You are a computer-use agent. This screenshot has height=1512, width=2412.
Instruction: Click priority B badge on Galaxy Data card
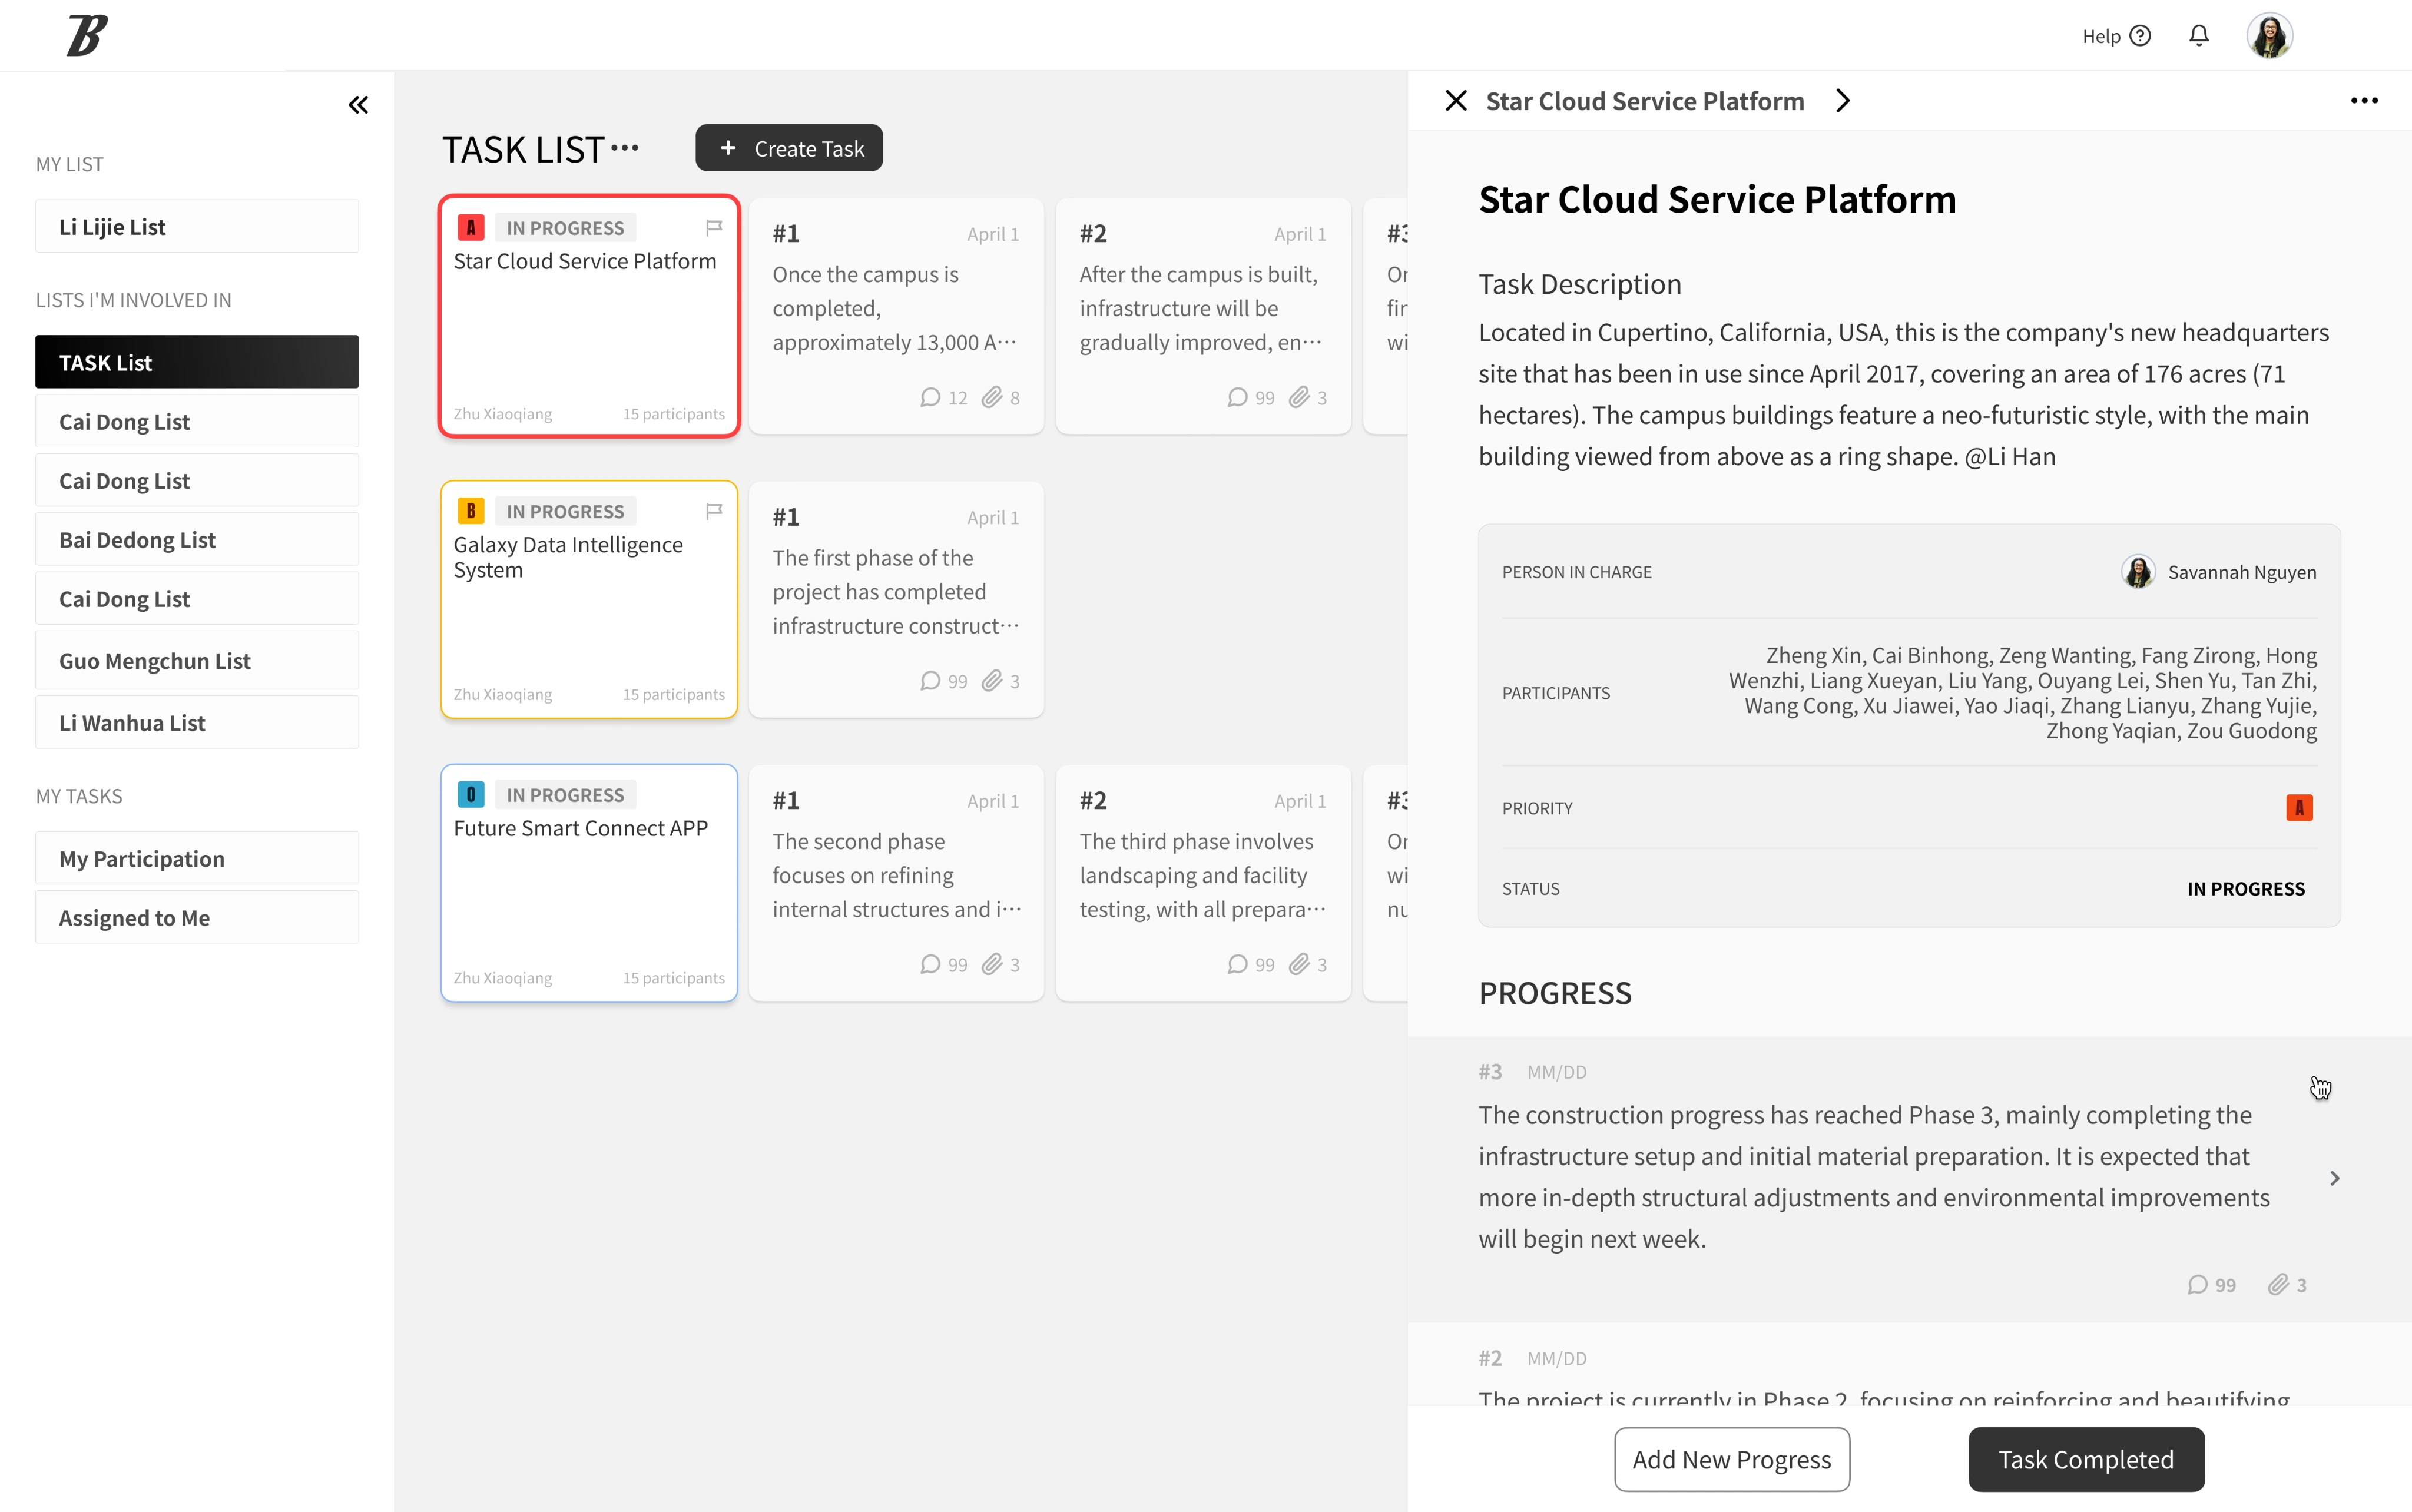(x=471, y=511)
